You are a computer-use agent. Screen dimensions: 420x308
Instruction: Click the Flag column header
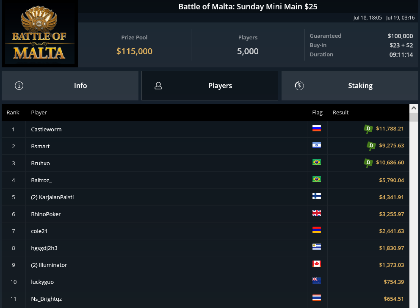point(317,113)
